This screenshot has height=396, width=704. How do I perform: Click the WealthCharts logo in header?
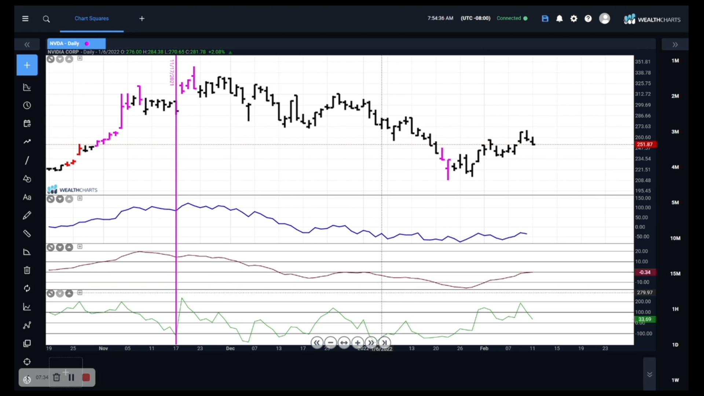tap(652, 19)
